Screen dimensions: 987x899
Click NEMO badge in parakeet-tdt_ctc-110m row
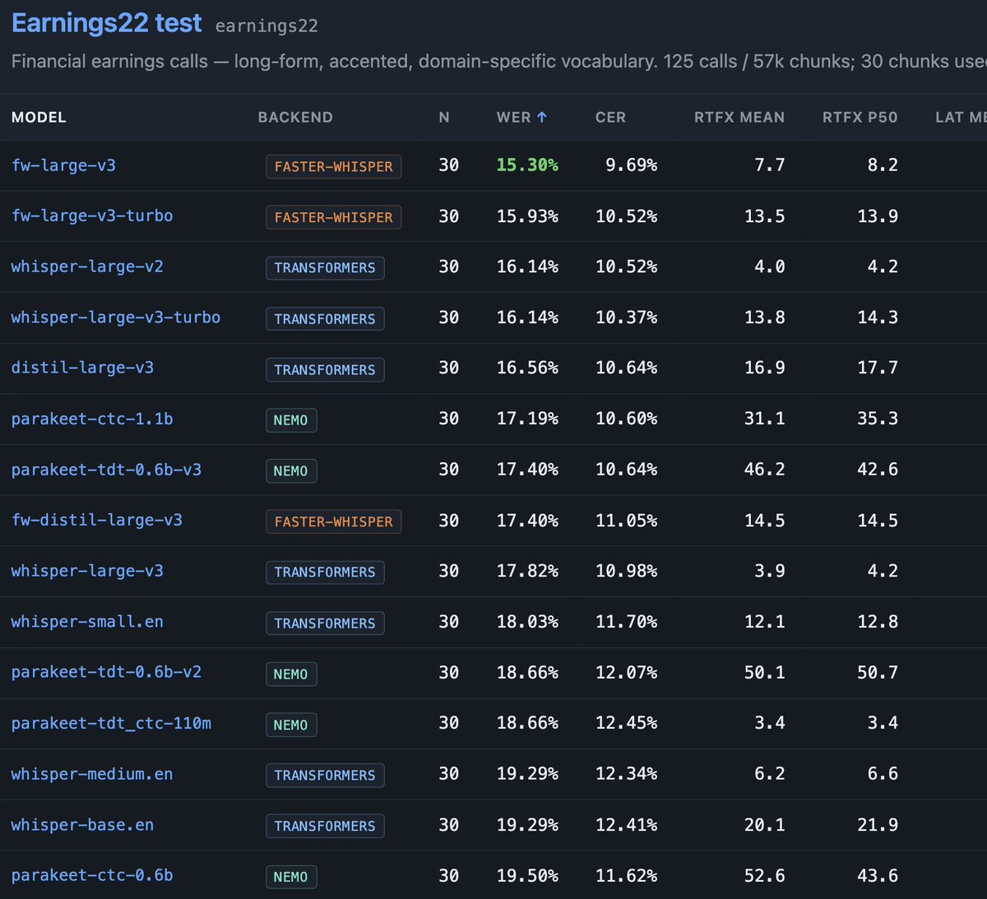click(x=291, y=725)
